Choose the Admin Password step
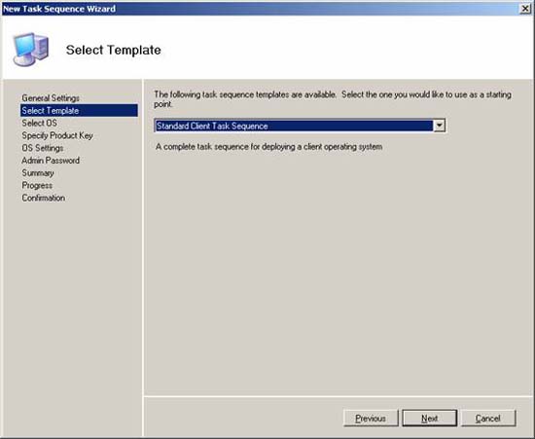The width and height of the screenshot is (535, 439). point(51,161)
